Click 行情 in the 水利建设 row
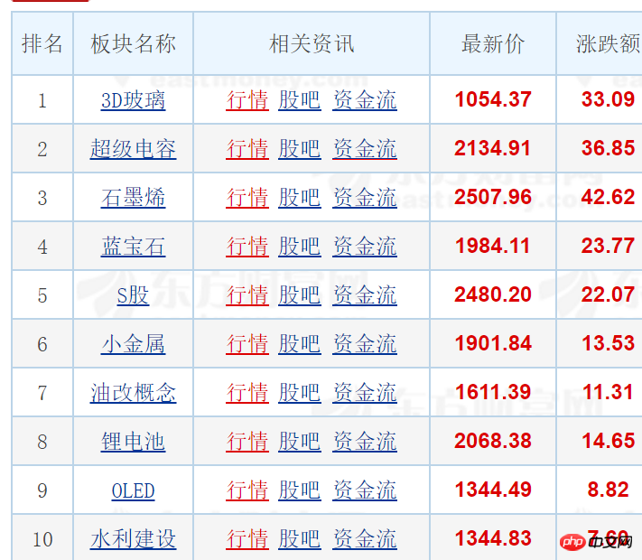This screenshot has width=642, height=560. point(247,539)
